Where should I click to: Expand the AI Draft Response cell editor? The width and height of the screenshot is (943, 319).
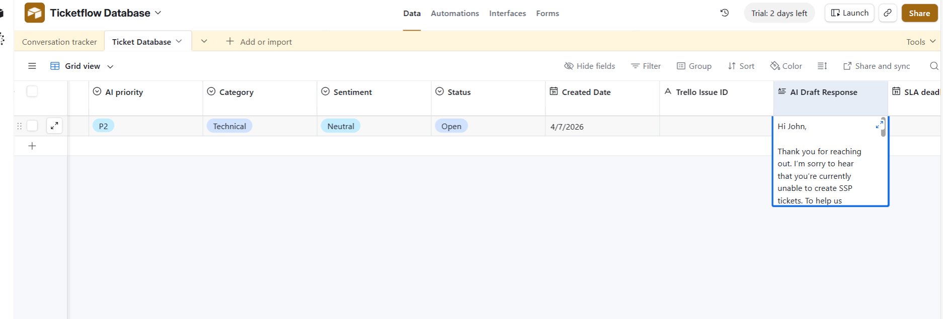click(x=879, y=125)
